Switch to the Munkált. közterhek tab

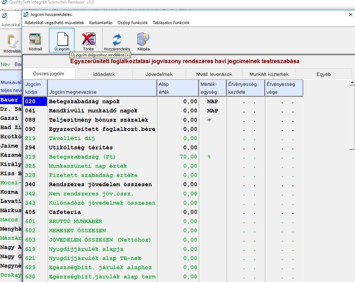click(269, 74)
